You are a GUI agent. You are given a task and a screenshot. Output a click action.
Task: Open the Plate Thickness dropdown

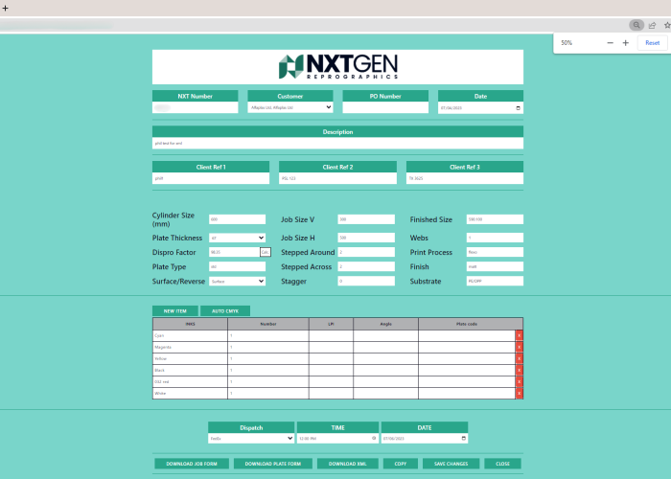coord(237,238)
